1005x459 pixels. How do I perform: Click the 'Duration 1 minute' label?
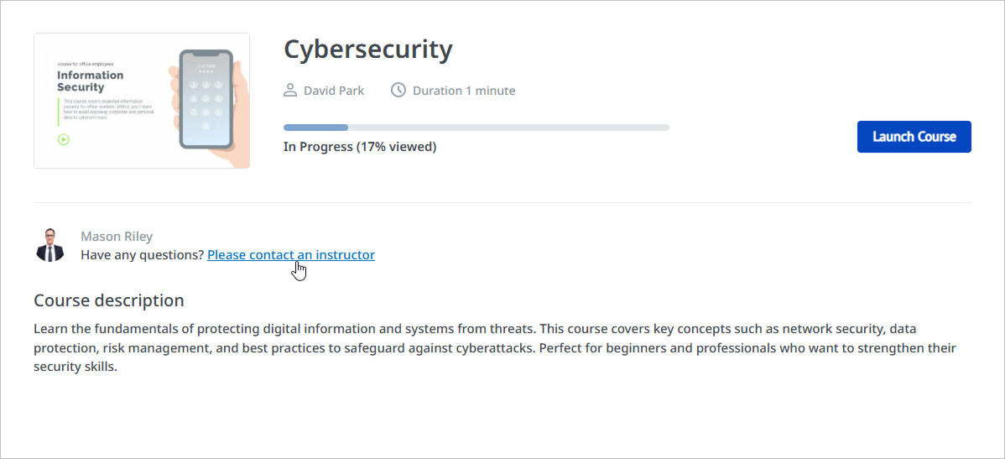[464, 91]
